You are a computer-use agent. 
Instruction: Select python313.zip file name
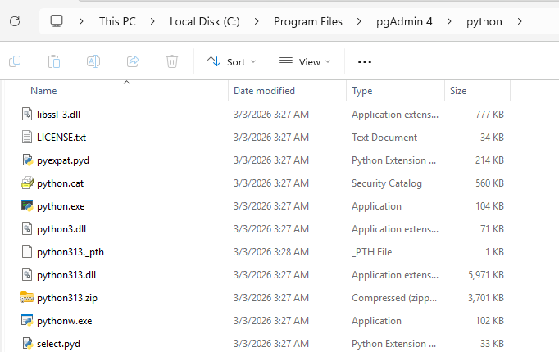[67, 297]
